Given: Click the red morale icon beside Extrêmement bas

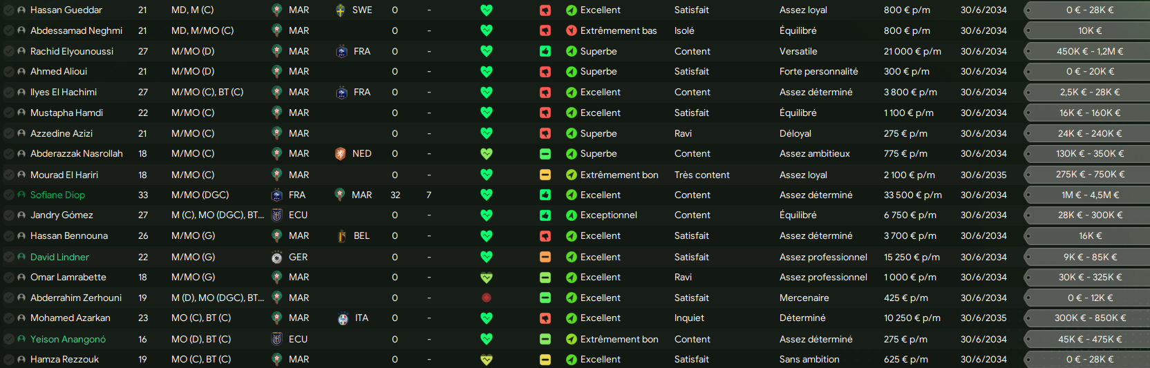Looking at the screenshot, I should [x=571, y=30].
